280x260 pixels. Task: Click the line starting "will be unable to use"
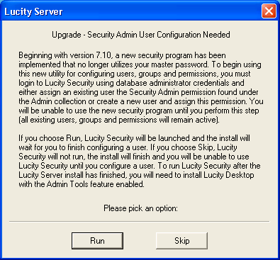[x=139, y=111]
